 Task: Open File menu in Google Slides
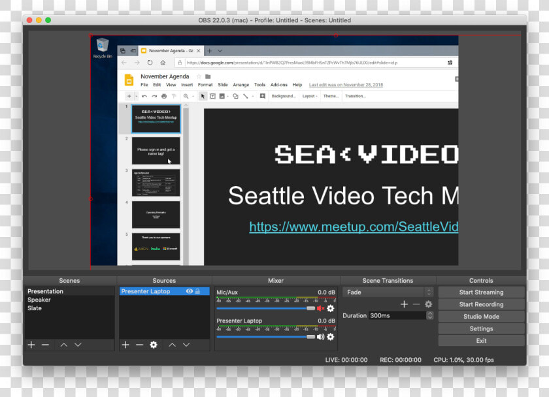(144, 85)
